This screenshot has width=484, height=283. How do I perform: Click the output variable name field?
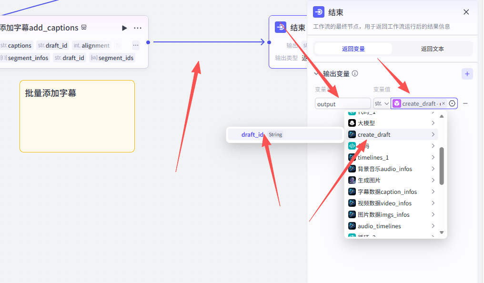pyautogui.click(x=343, y=104)
